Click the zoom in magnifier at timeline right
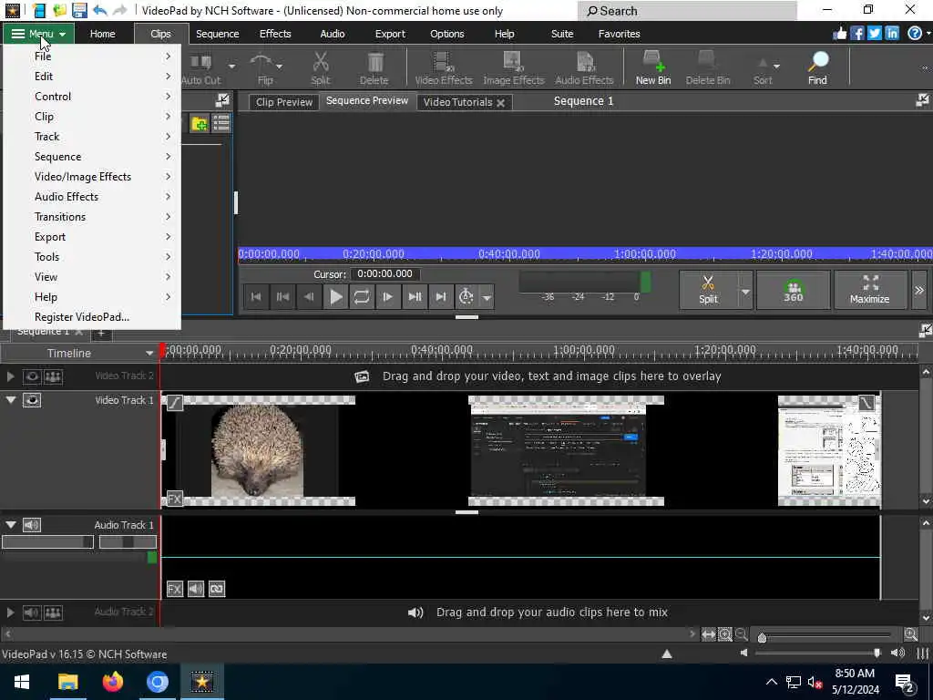Image resolution: width=933 pixels, height=700 pixels. pos(910,634)
